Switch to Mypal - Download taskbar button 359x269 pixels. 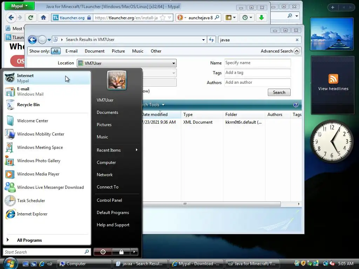196,264
